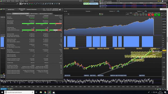Click the green Comprar MKT buy button
Screen dimensions: 168x94
point(157,15)
